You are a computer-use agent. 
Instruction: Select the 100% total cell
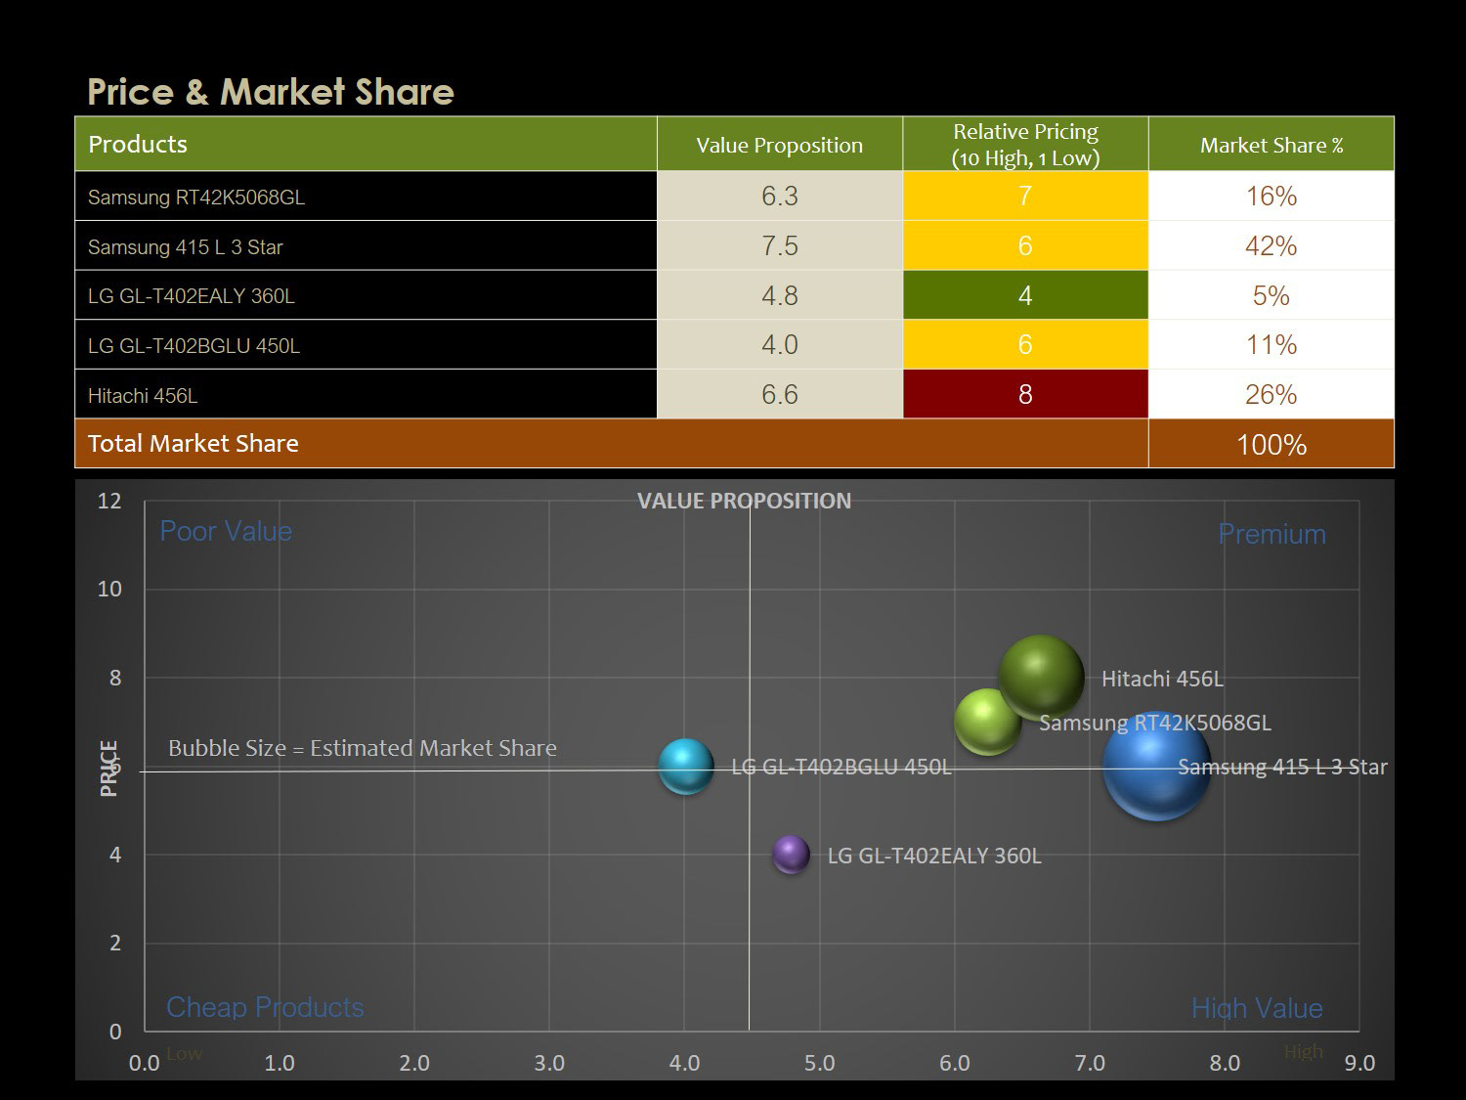pos(1272,444)
